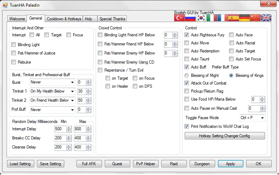Disable Attack Out of Combat
Viewport: 279px width, 175px height.
[187, 83]
